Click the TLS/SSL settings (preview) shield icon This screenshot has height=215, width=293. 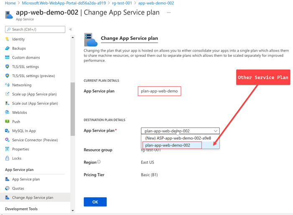pyautogui.click(x=7, y=75)
